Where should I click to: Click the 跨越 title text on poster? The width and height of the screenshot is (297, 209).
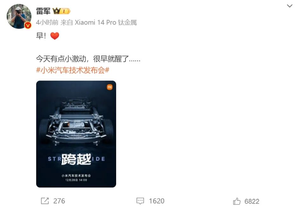click(x=76, y=159)
